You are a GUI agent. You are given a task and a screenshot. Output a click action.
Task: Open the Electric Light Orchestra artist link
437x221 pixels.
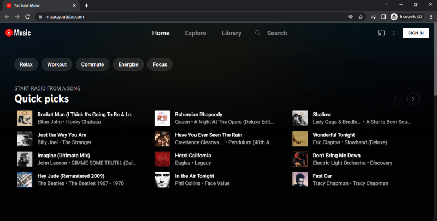(339, 163)
